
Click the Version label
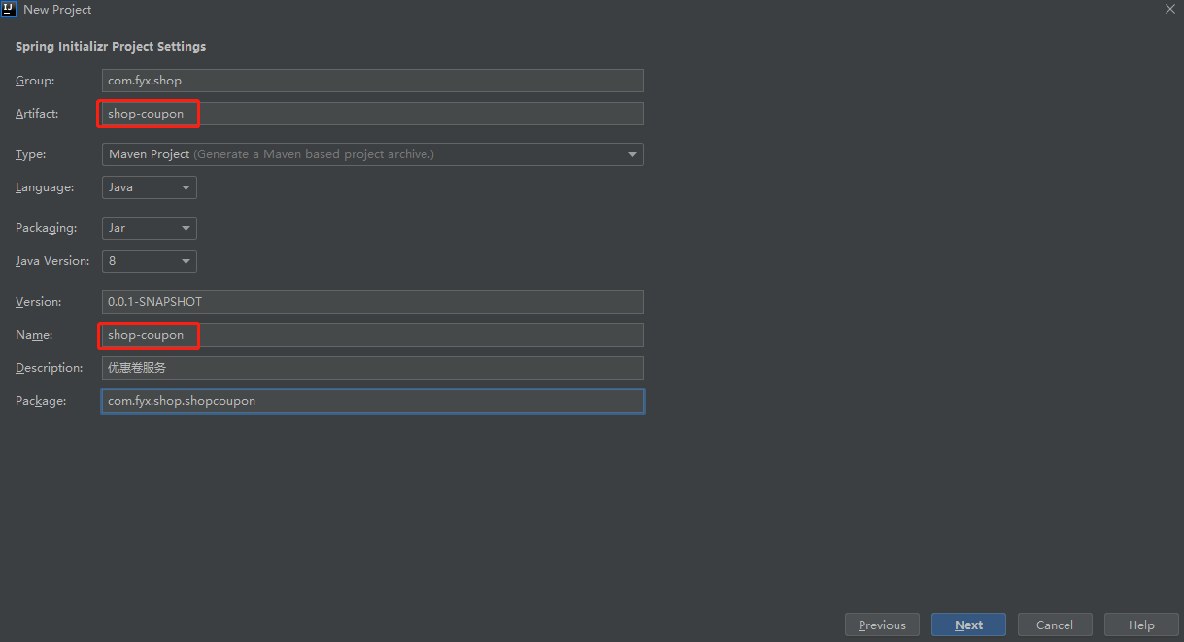(x=38, y=302)
